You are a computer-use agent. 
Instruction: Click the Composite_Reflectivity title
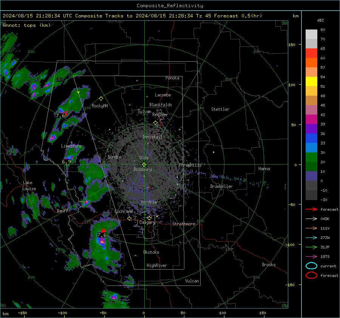[x=170, y=6]
